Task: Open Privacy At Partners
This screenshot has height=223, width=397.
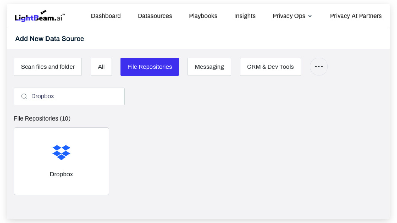Action: [356, 16]
